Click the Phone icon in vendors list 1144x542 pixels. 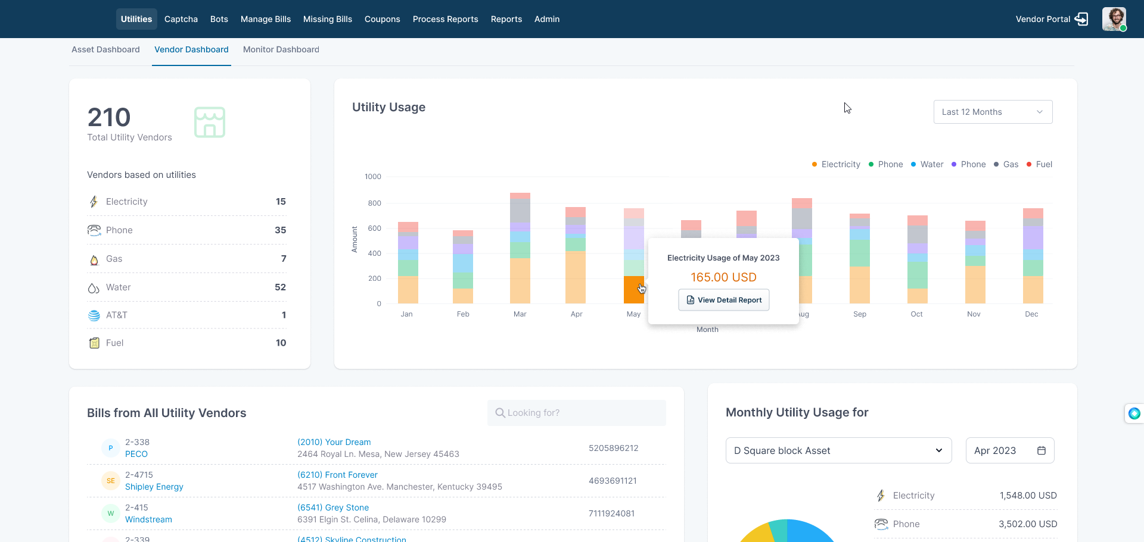(x=94, y=230)
